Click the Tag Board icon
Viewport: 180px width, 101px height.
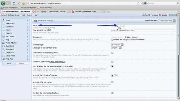coord(4,52)
